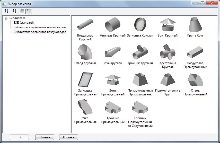Image resolution: width=220 pixels, height=143 pixels.
Task: Select Зонт Круглый element icon
Action: pos(168,24)
